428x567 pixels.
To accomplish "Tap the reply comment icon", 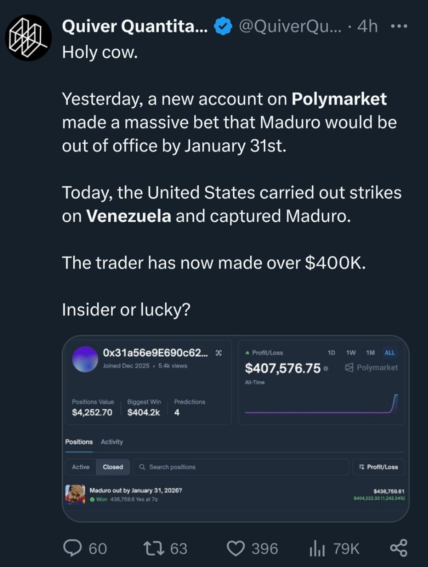I will click(x=72, y=548).
